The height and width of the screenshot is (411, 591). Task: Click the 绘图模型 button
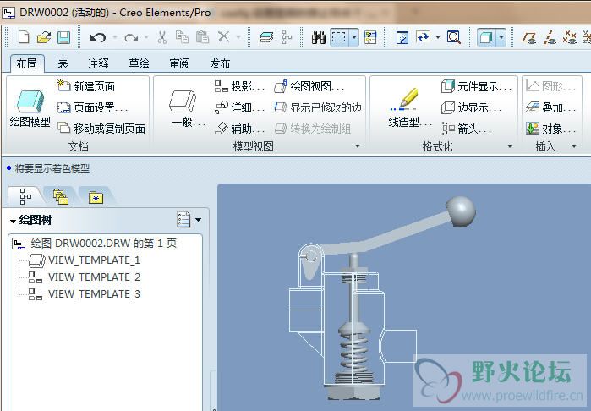point(30,108)
